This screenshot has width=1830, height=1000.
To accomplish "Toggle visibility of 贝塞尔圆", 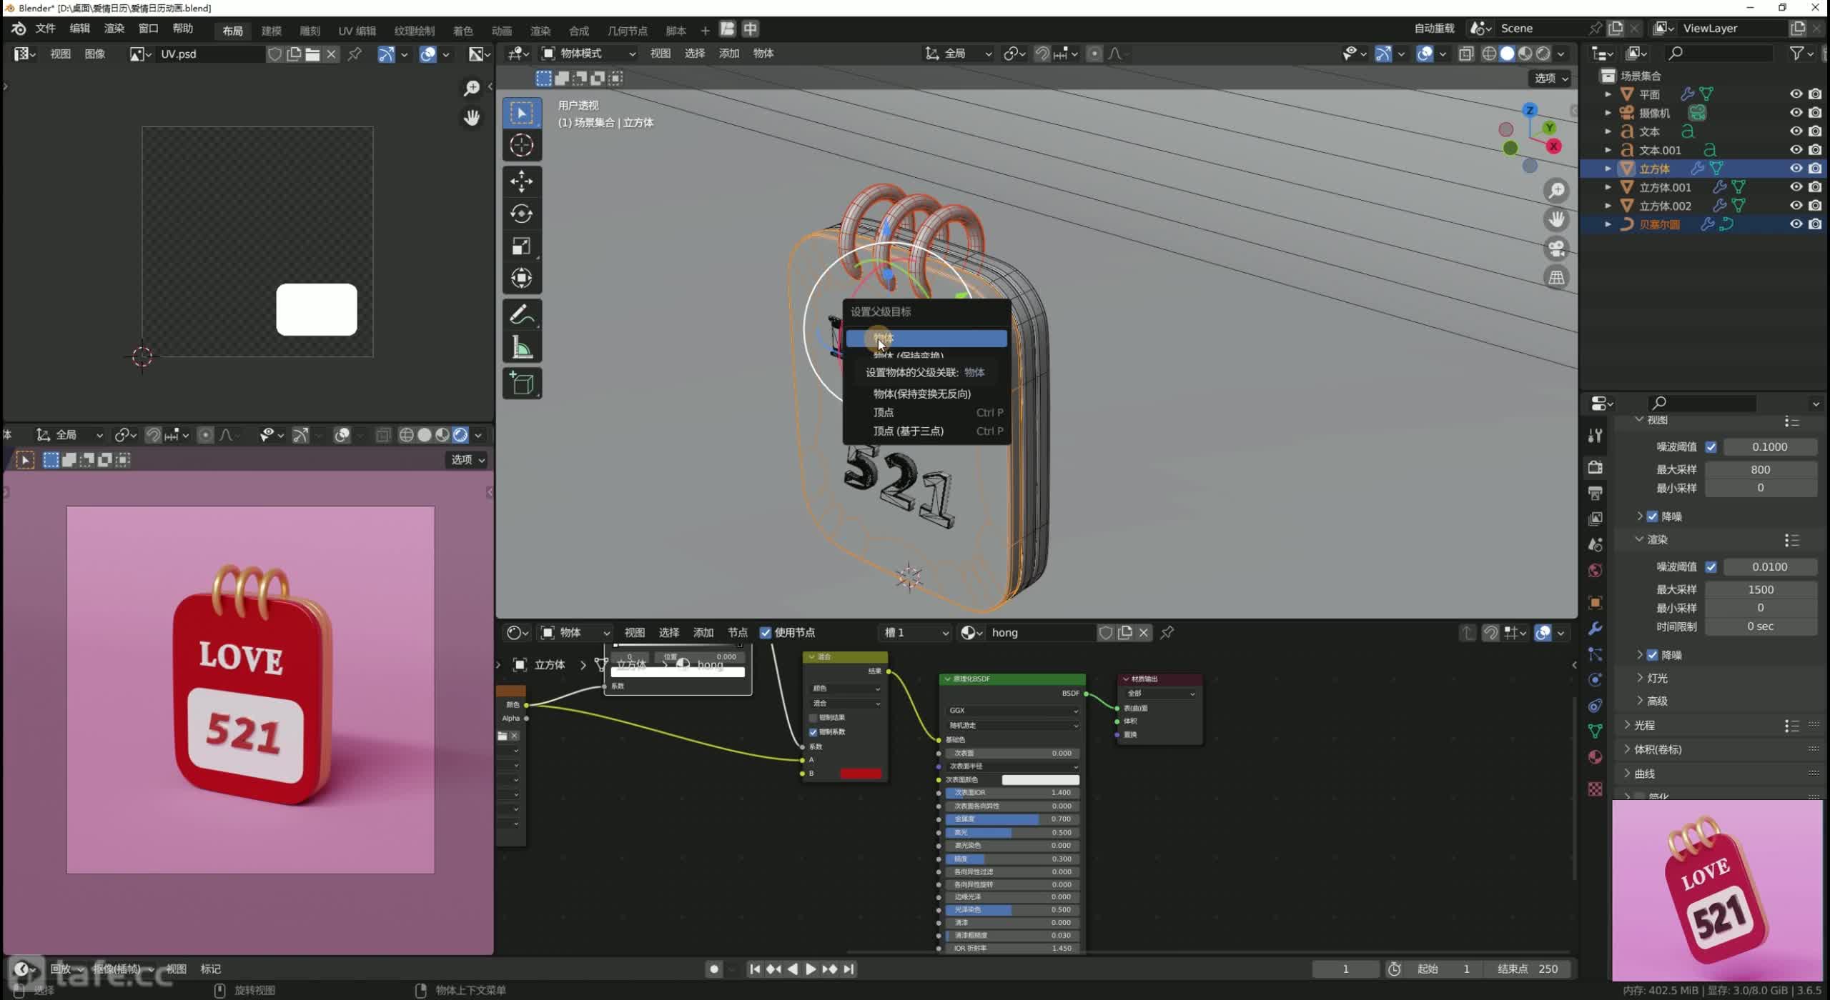I will point(1796,224).
